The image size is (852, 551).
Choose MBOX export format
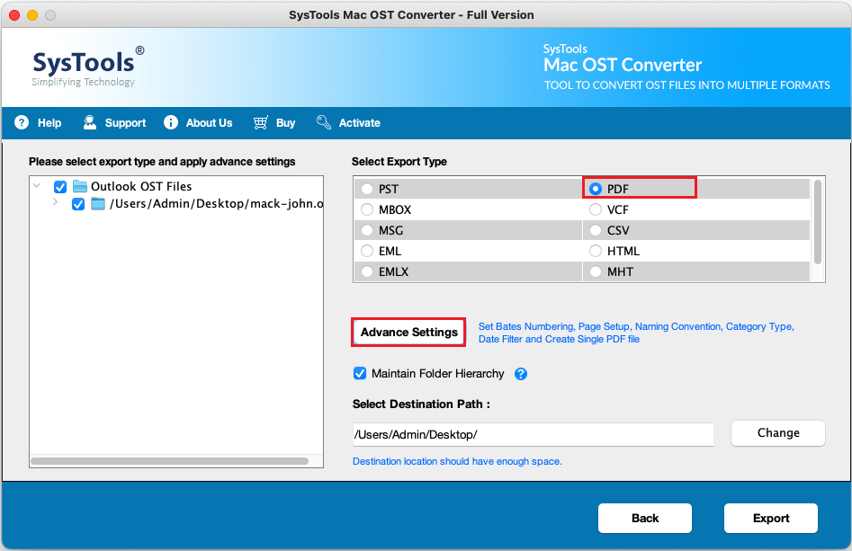click(367, 209)
